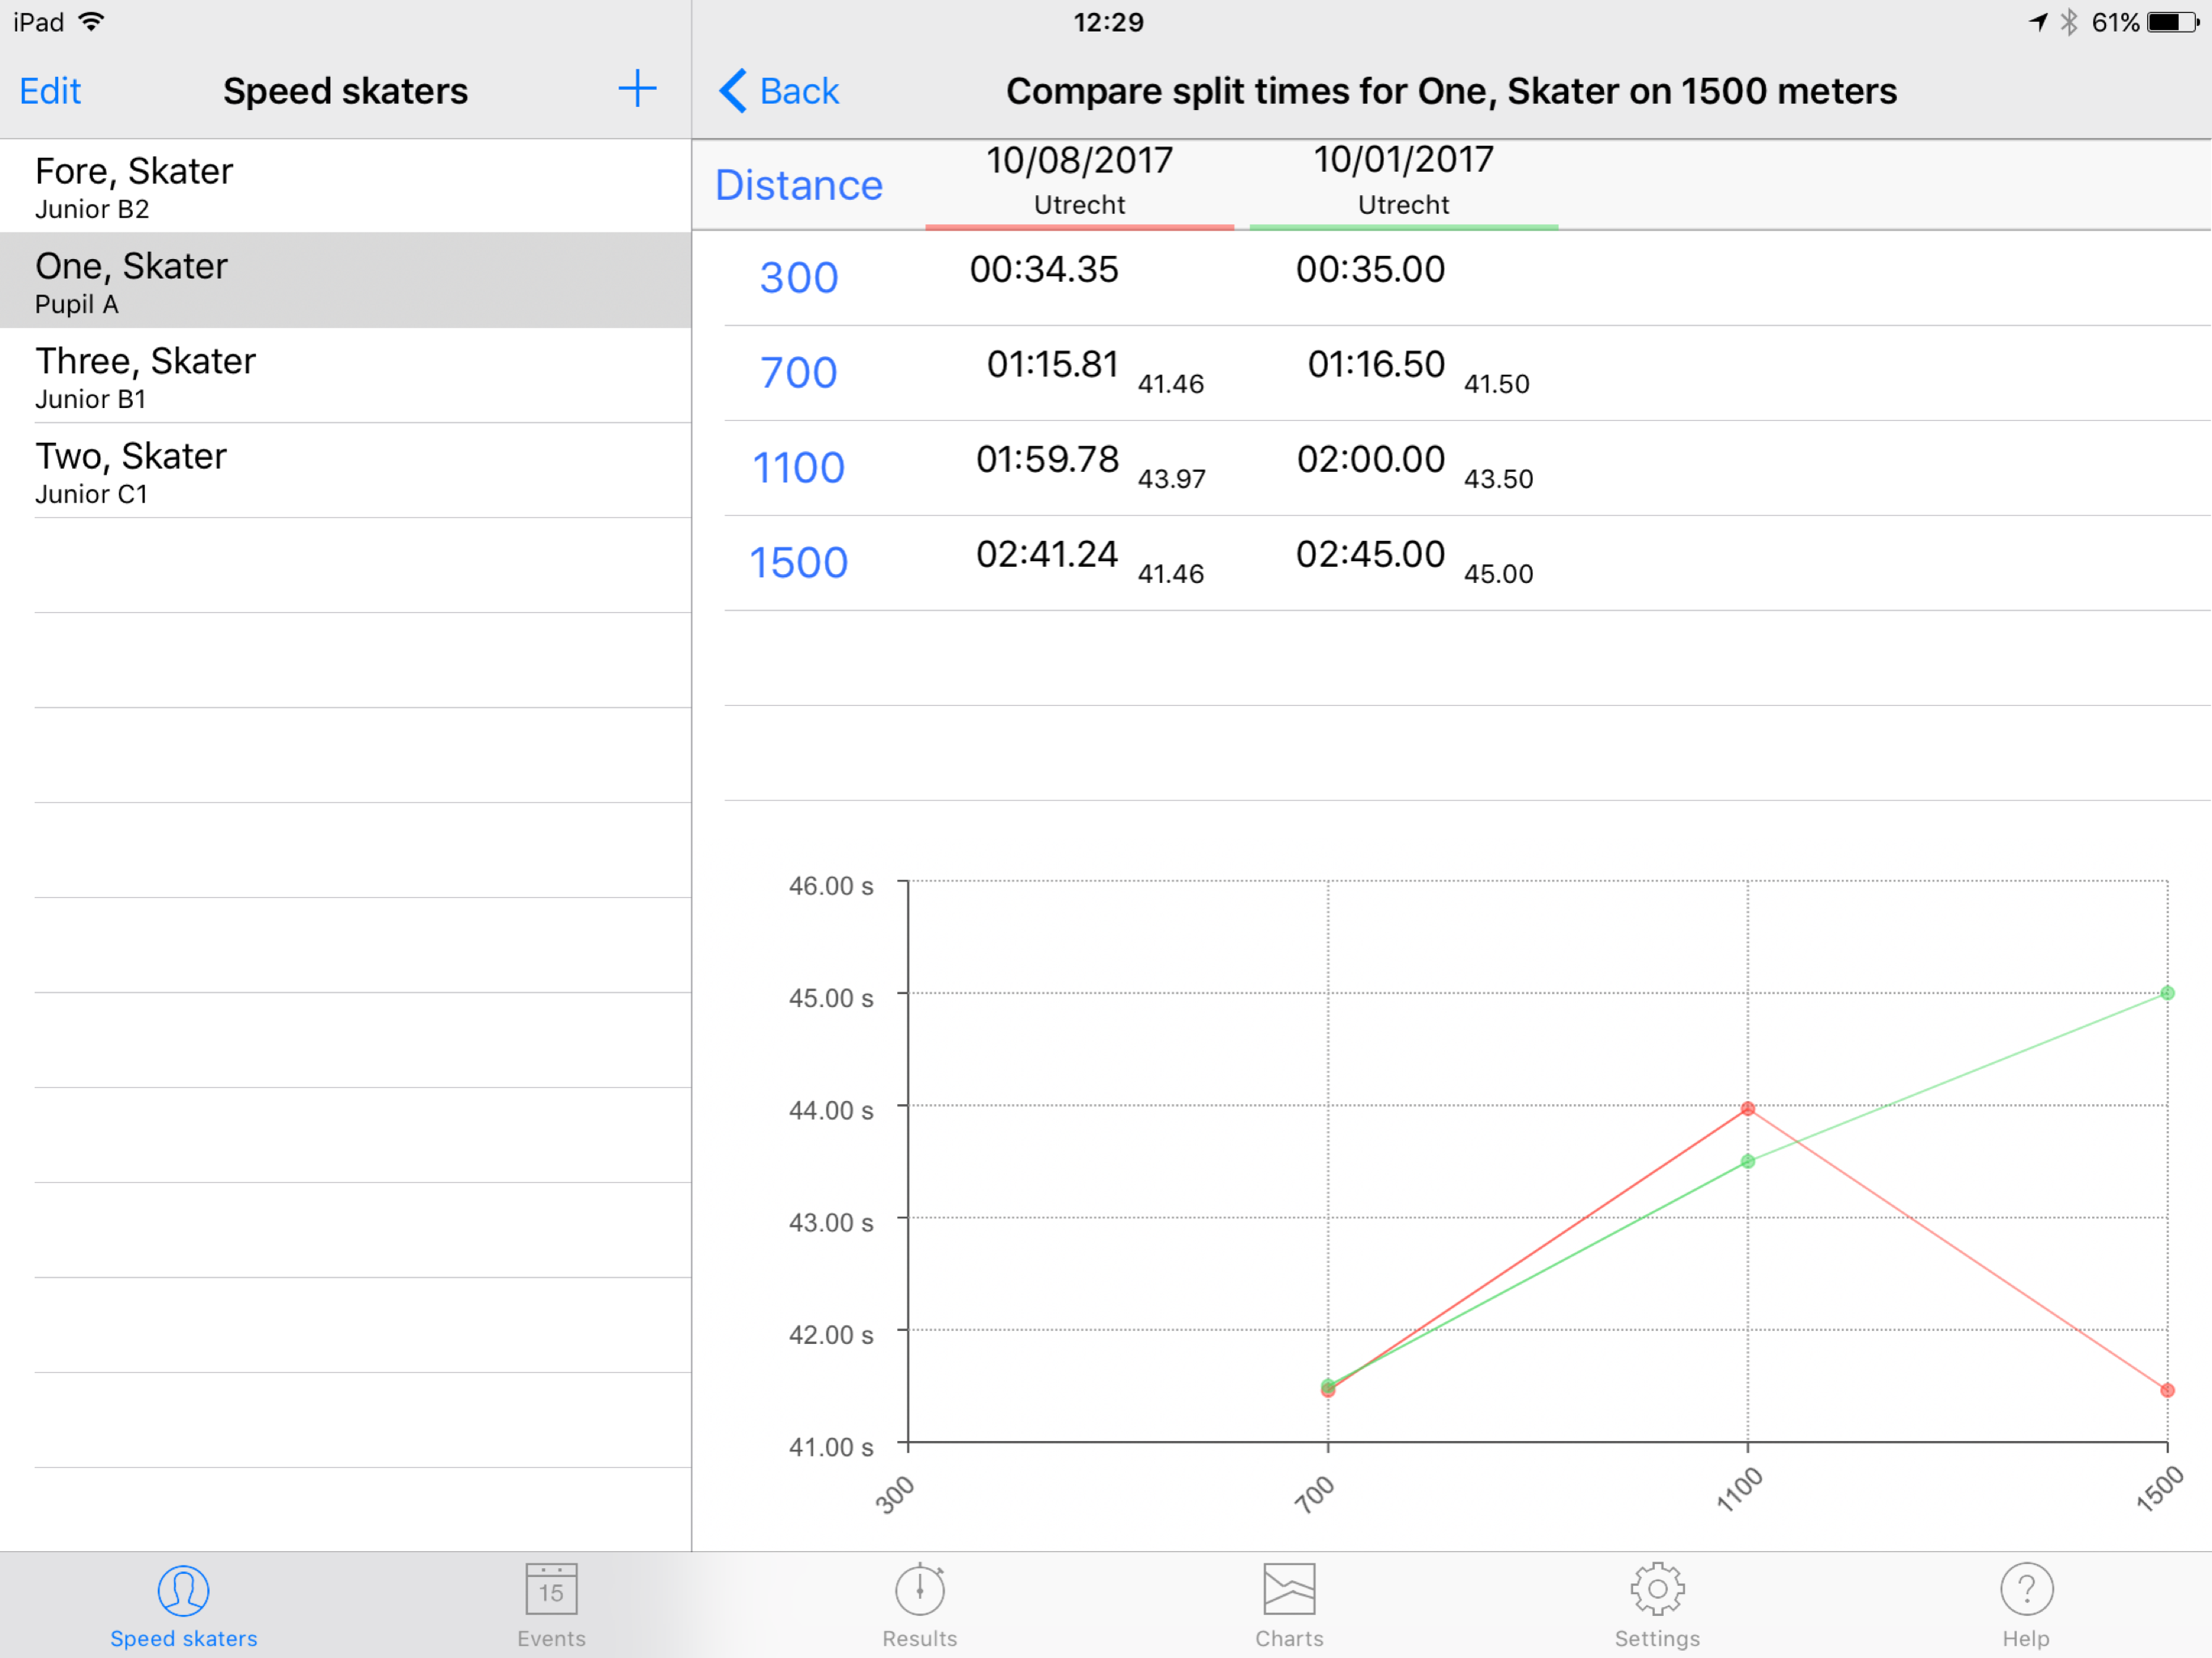
Task: Tap the 1100 distance row label
Action: pyautogui.click(x=798, y=467)
